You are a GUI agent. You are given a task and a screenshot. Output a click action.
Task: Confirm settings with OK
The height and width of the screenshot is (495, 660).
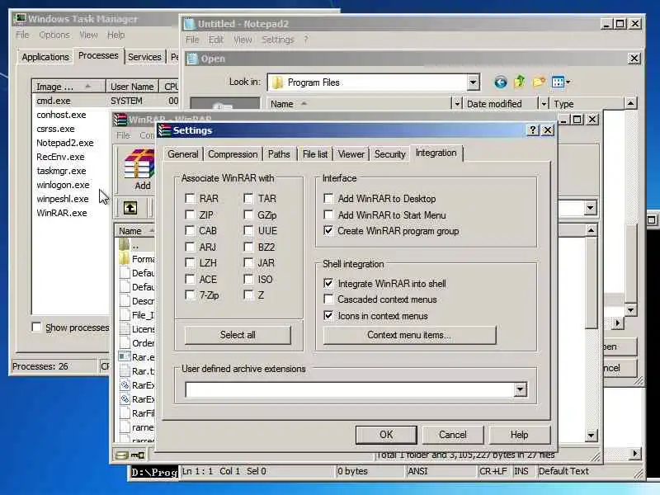386,435
